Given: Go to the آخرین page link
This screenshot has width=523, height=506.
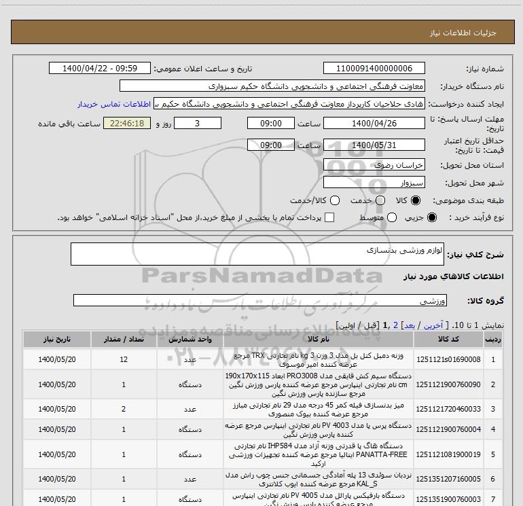Looking at the screenshot, I should tap(433, 325).
